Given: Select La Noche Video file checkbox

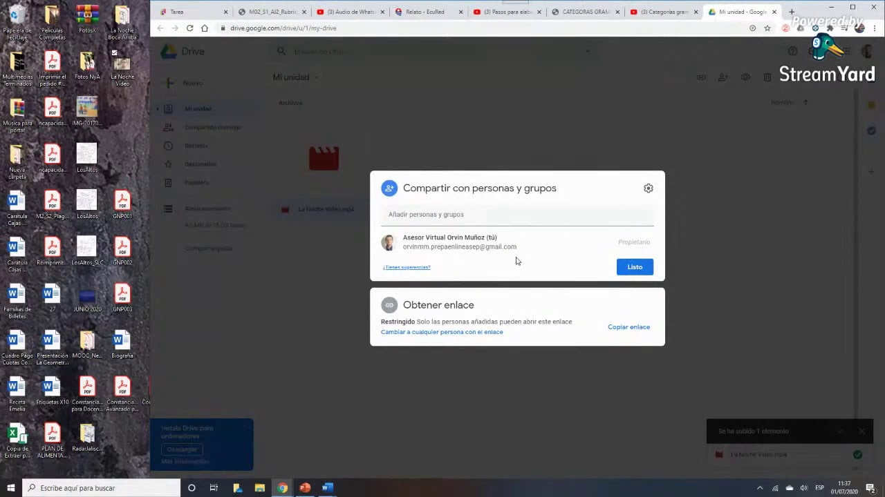Looking at the screenshot, I should (x=115, y=52).
